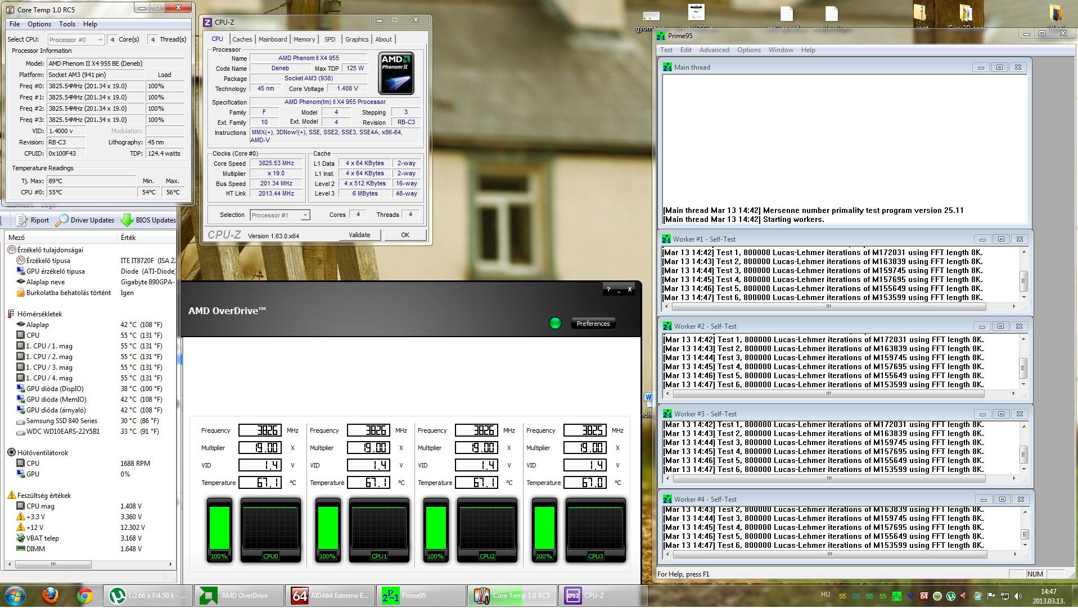Screen dimensions: 1078x608
Task: Open the Graphics tab in CPU-Z
Action: pos(357,39)
